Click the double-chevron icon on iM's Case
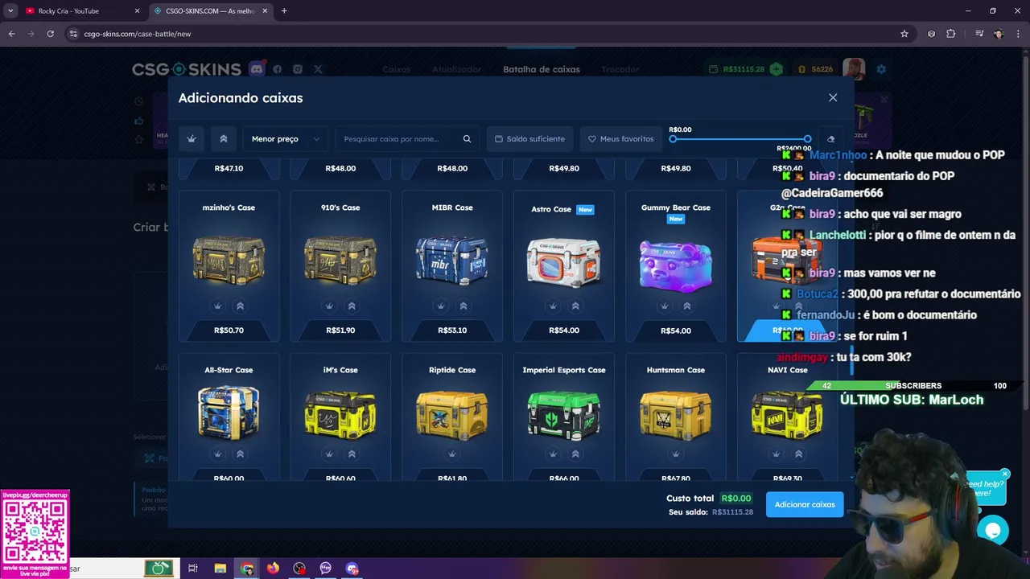This screenshot has height=579, width=1030. (x=352, y=454)
